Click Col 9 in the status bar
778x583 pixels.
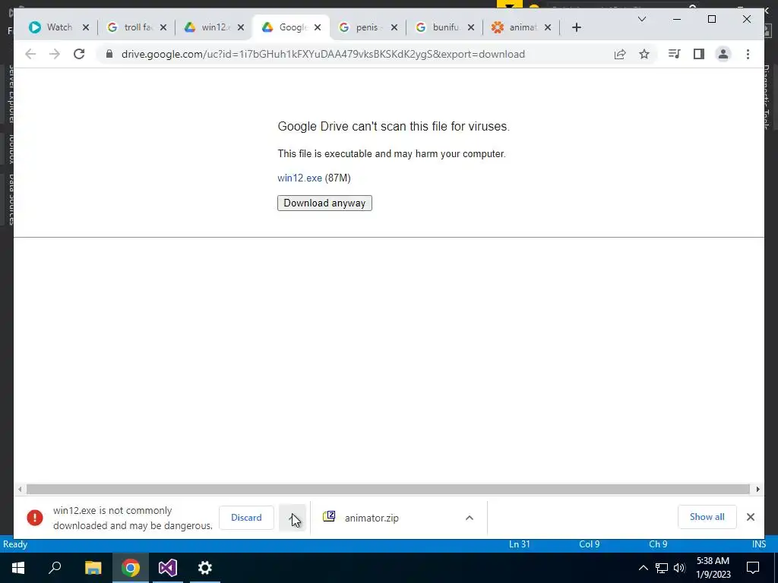coord(589,544)
